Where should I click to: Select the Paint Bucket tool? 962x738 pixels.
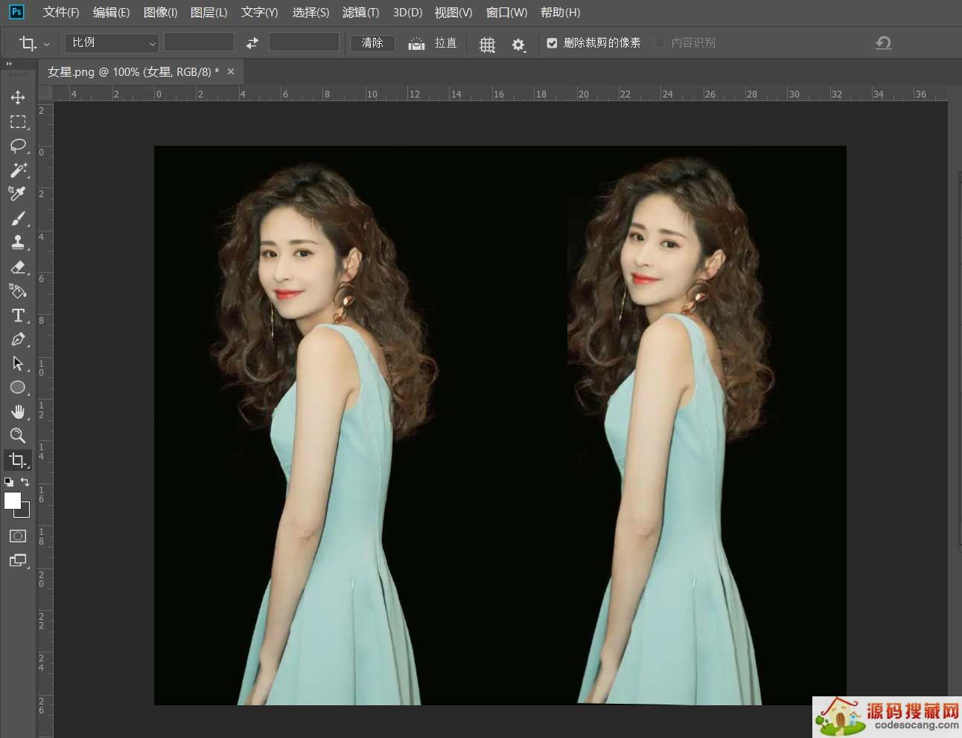coord(18,291)
